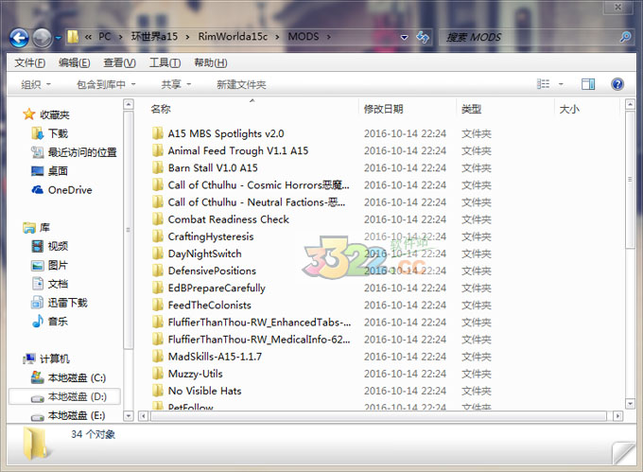643x472 pixels.
Task: Sort by 大小 column header
Action: [x=569, y=109]
